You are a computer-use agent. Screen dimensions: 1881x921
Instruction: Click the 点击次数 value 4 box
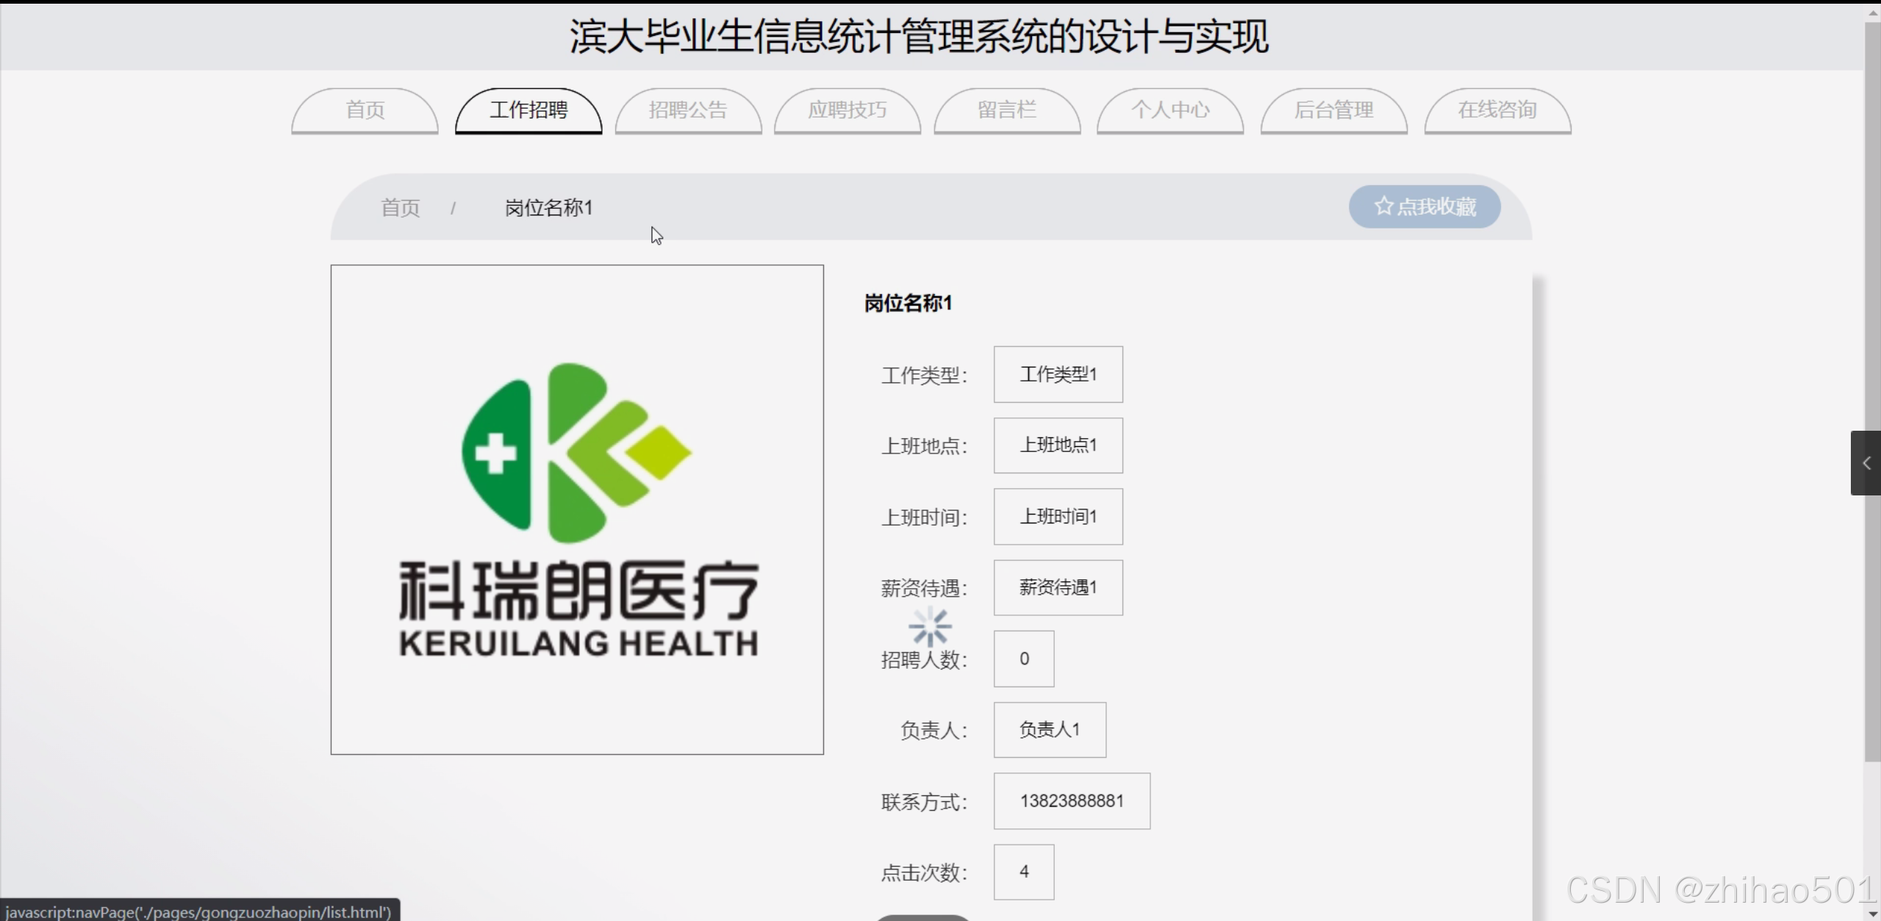(x=1024, y=872)
